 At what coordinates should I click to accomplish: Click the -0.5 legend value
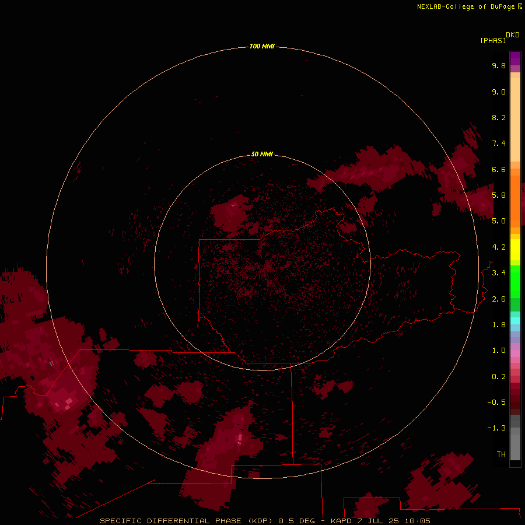coord(496,402)
